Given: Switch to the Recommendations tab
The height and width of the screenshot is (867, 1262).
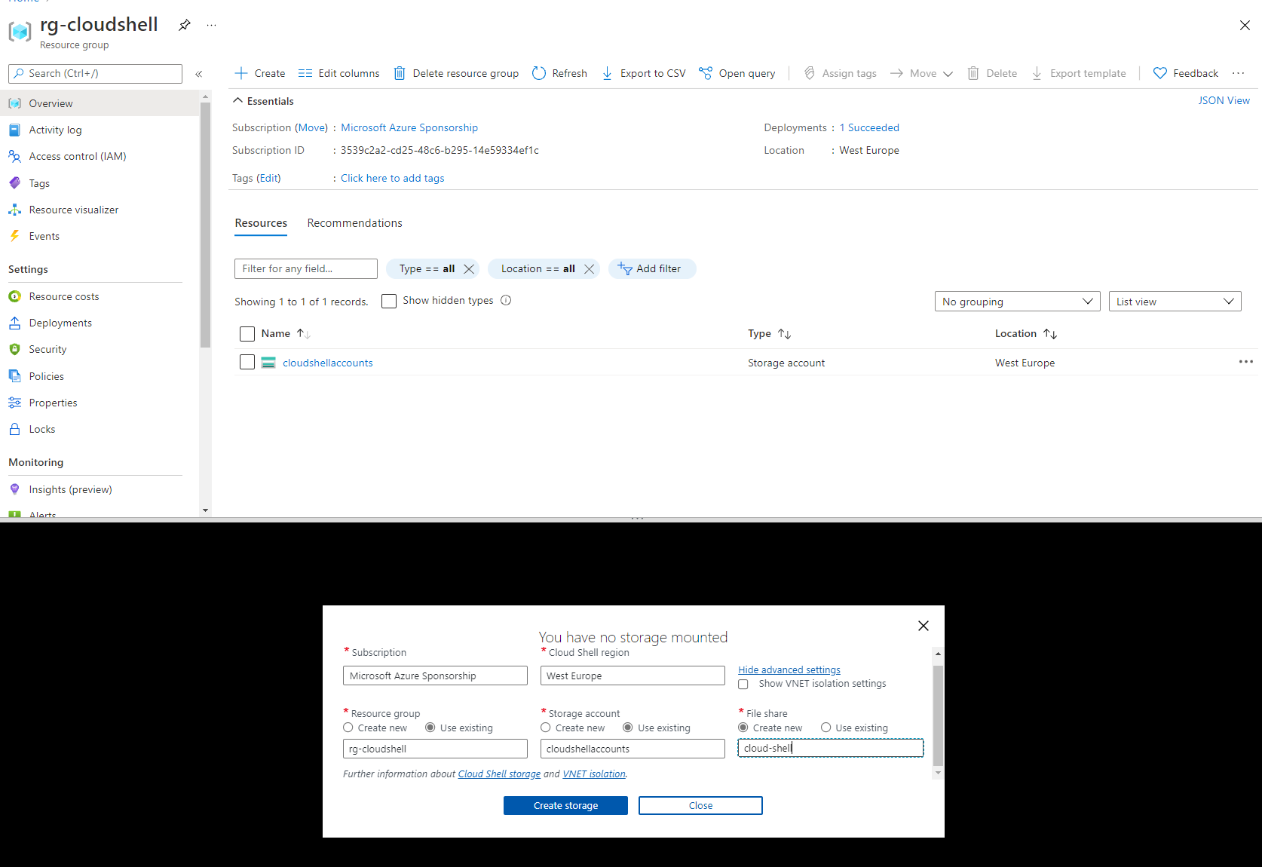Looking at the screenshot, I should click(x=354, y=222).
